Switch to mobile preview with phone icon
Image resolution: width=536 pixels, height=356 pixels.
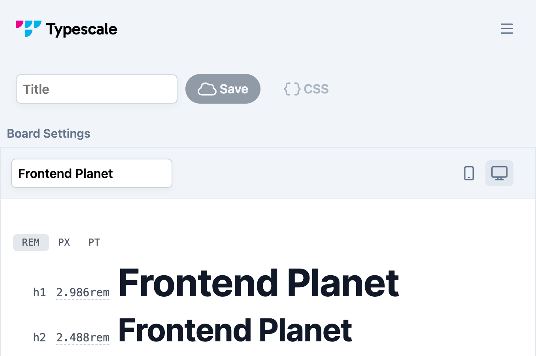click(469, 173)
